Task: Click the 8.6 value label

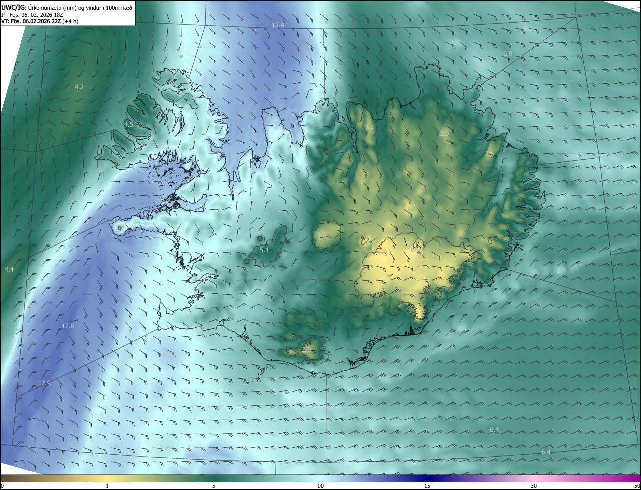Action: 540,111
